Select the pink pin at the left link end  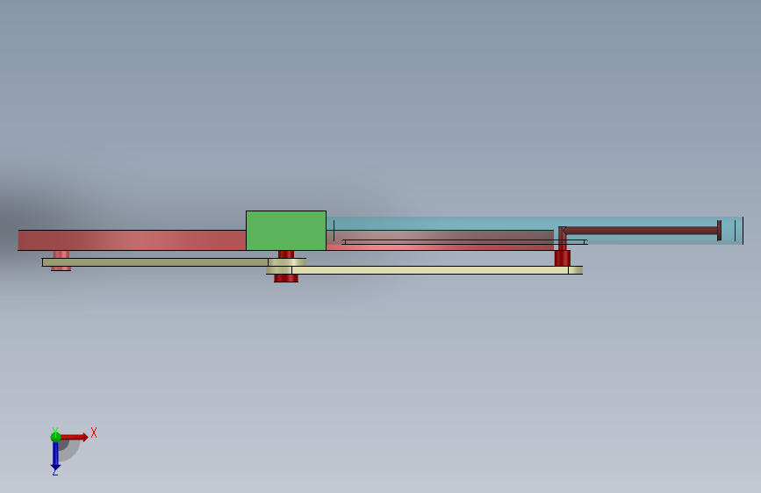point(61,261)
